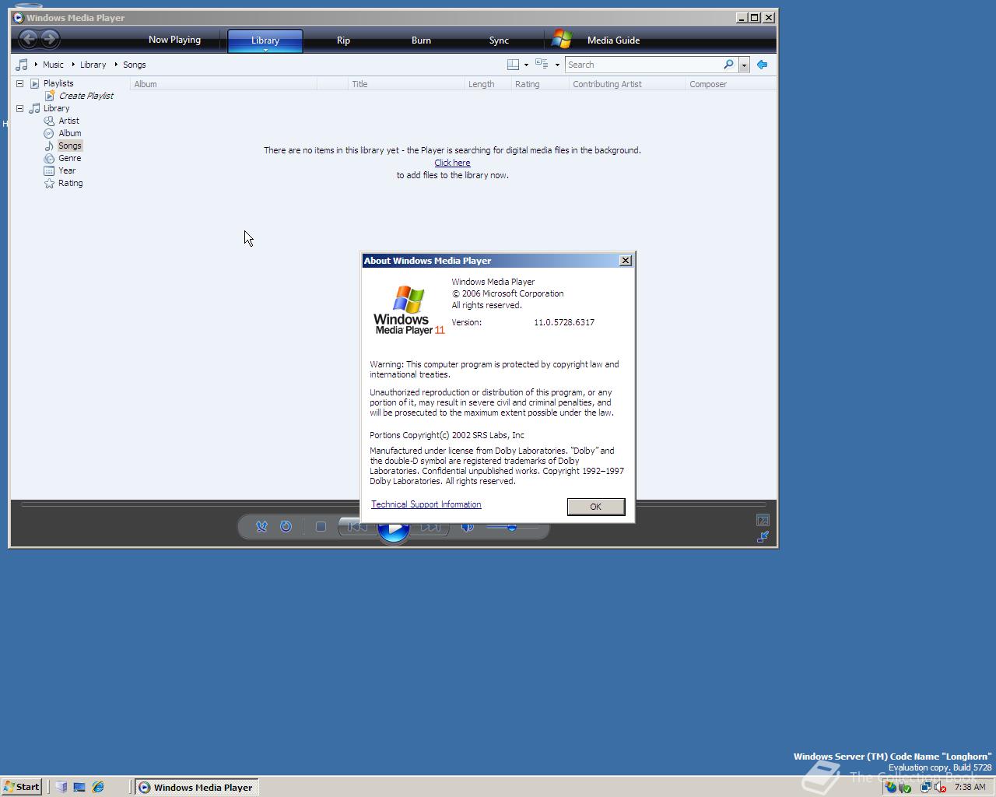Select Songs in the Library tree

point(69,146)
